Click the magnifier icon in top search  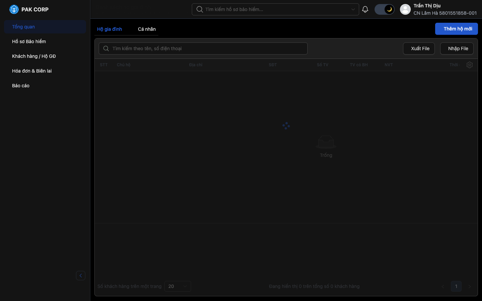199,9
